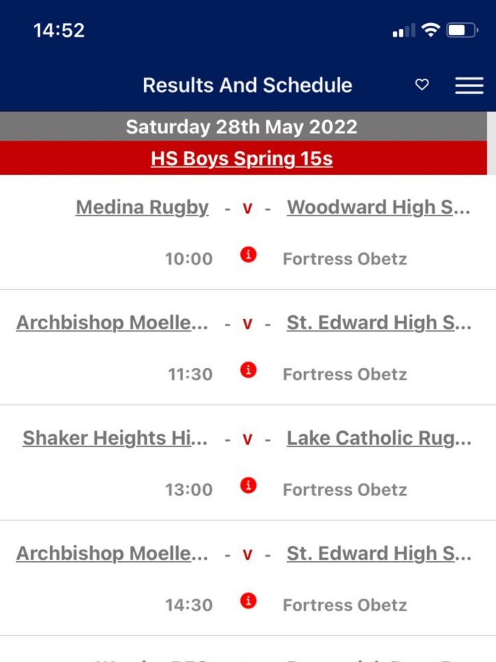
Task: Tap the Wi-Fi status icon
Action: 431,30
